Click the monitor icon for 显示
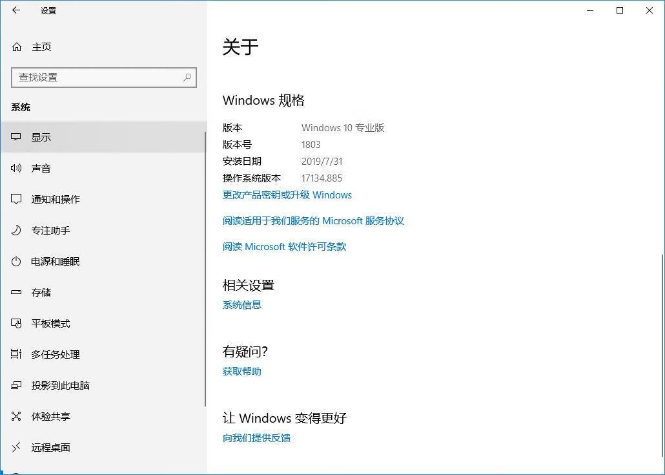Image resolution: width=665 pixels, height=475 pixels. click(16, 137)
